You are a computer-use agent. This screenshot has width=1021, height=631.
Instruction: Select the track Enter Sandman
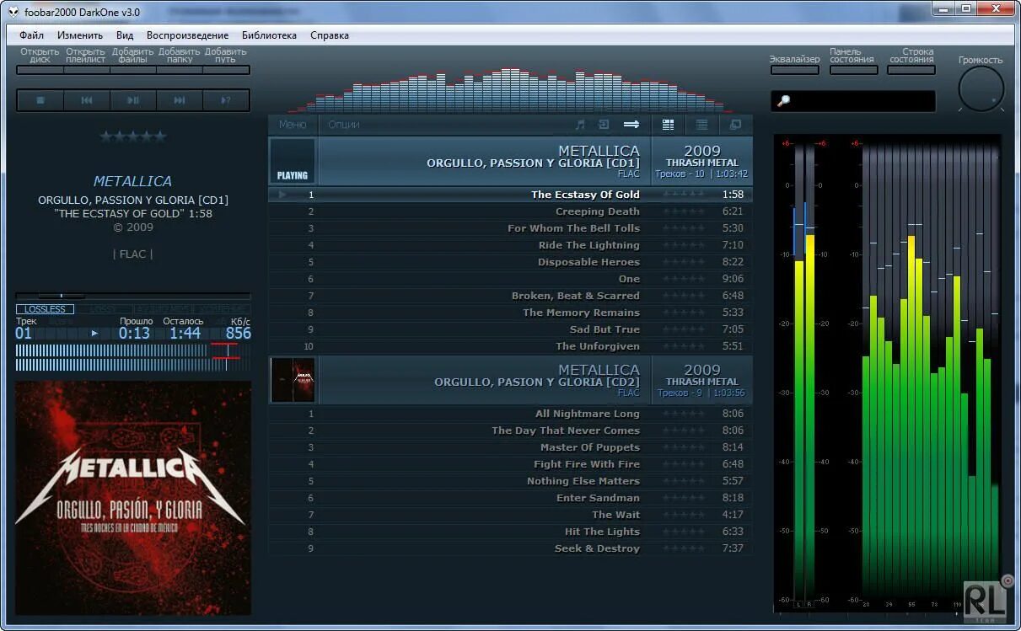click(x=511, y=498)
